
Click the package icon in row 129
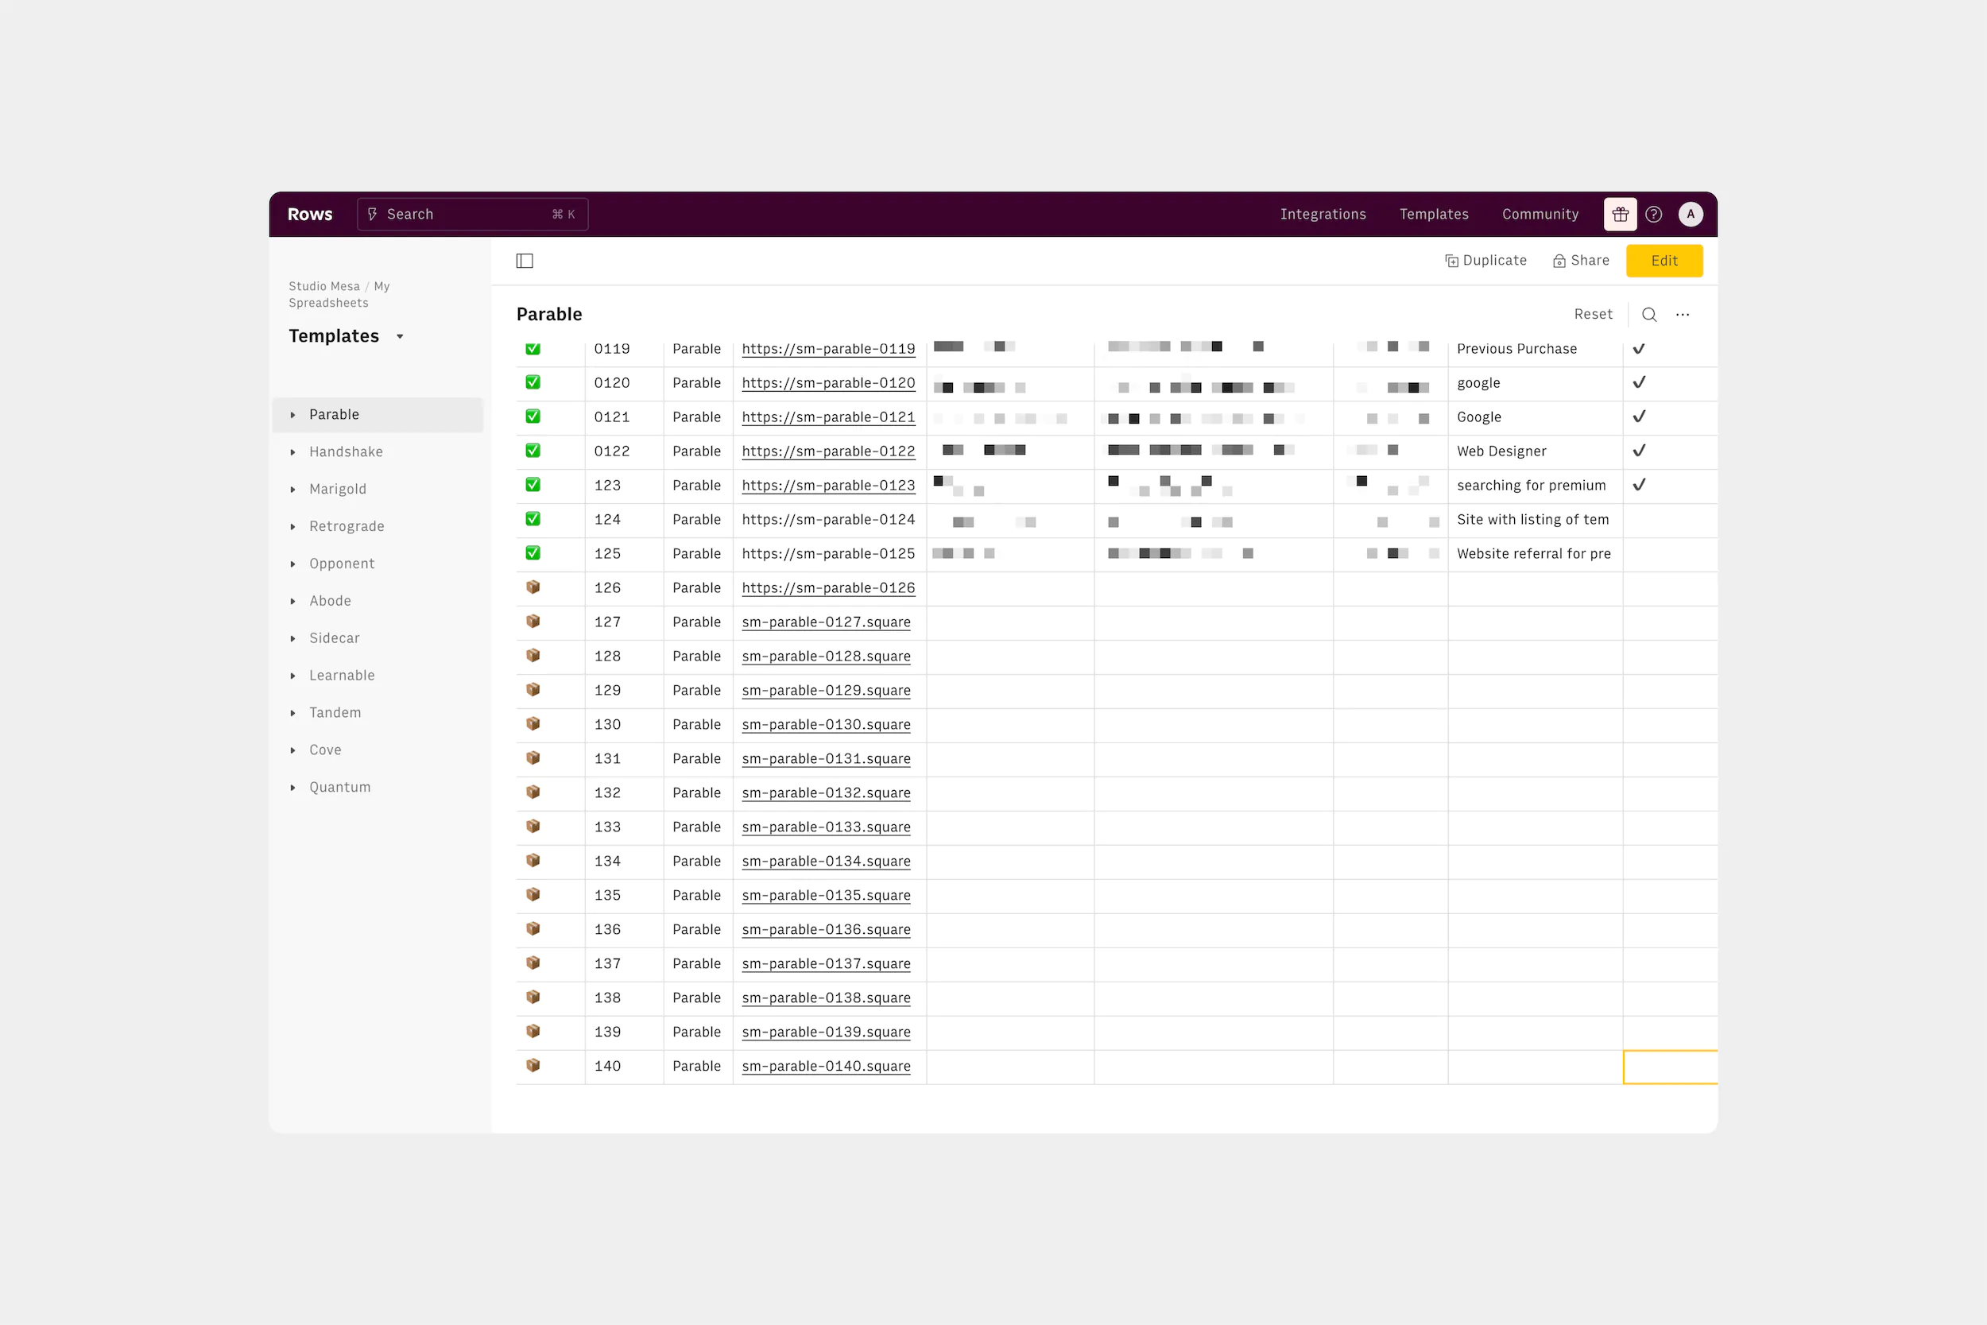[533, 690]
